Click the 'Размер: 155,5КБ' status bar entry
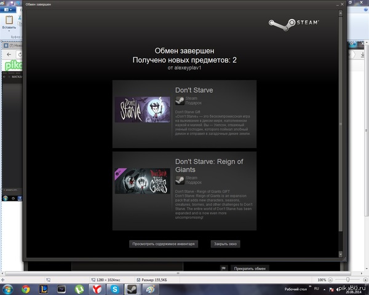Image resolution: width=369 pixels, height=295 pixels. 152,280
